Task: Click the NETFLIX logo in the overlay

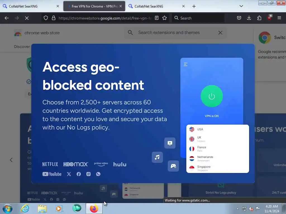Action: pyautogui.click(x=50, y=164)
